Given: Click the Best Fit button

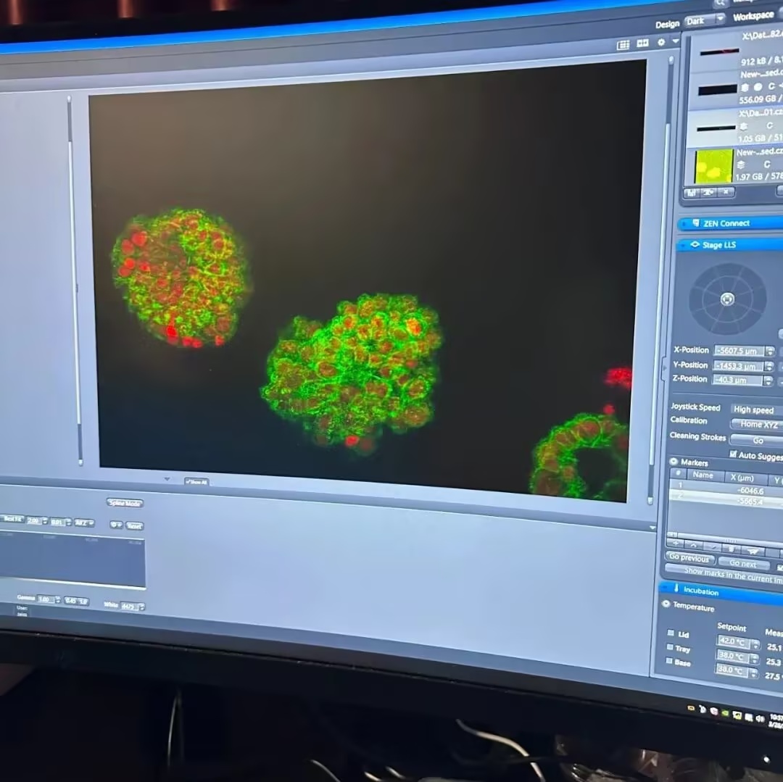Looking at the screenshot, I should pyautogui.click(x=12, y=519).
